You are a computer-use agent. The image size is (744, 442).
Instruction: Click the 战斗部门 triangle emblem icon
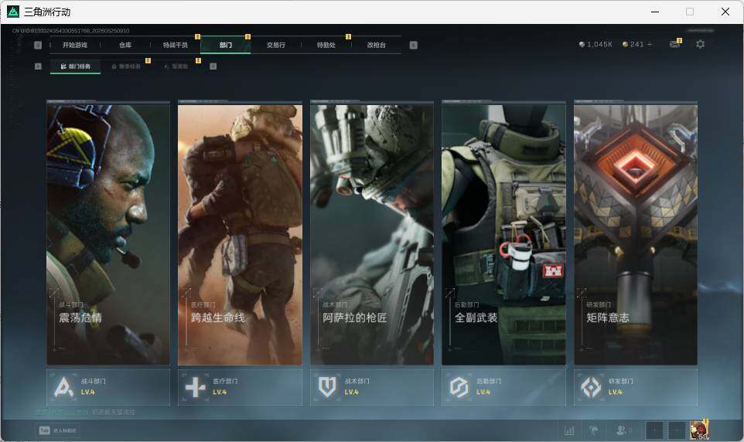tap(63, 387)
